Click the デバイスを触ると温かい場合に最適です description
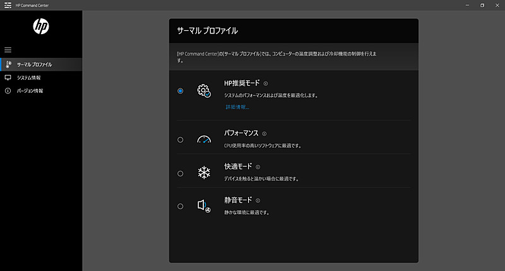This screenshot has width=505, height=271. click(261, 179)
